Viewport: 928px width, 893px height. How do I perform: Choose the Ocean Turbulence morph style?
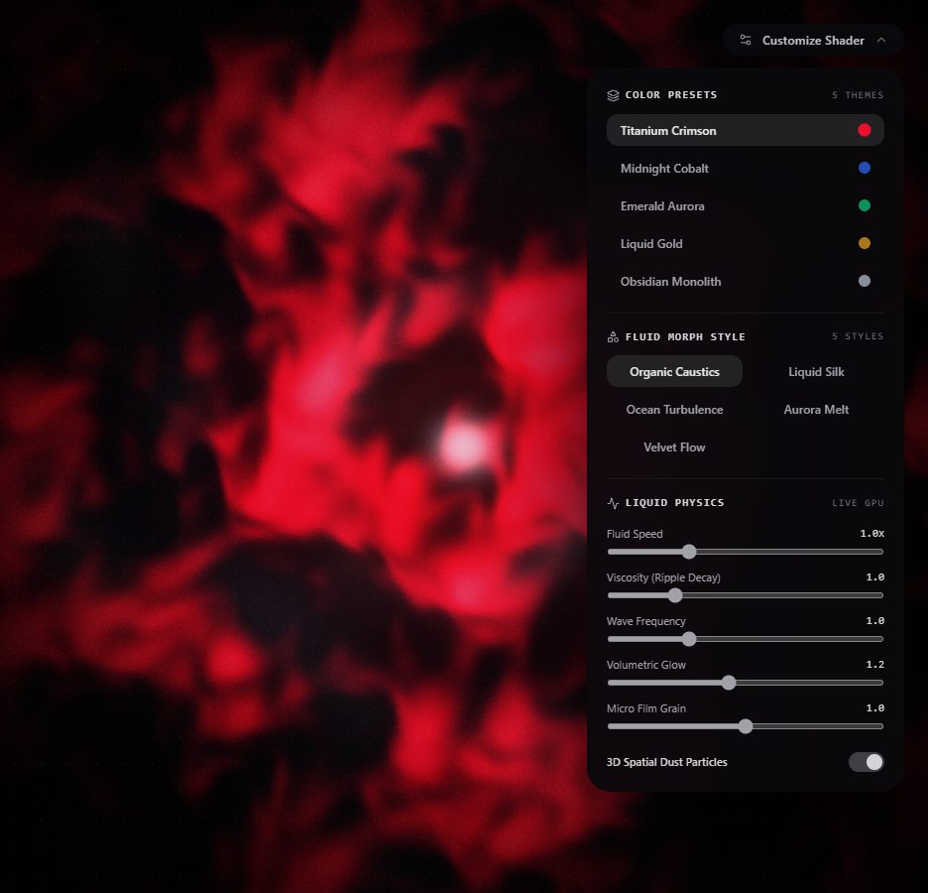675,409
